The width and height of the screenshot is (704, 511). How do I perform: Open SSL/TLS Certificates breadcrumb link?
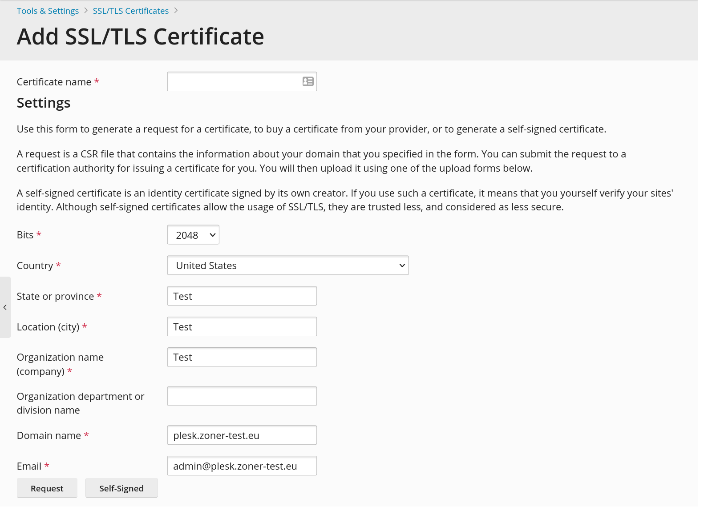click(130, 11)
